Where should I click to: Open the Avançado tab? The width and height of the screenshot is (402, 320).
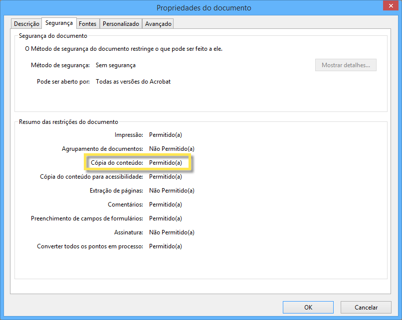point(158,23)
